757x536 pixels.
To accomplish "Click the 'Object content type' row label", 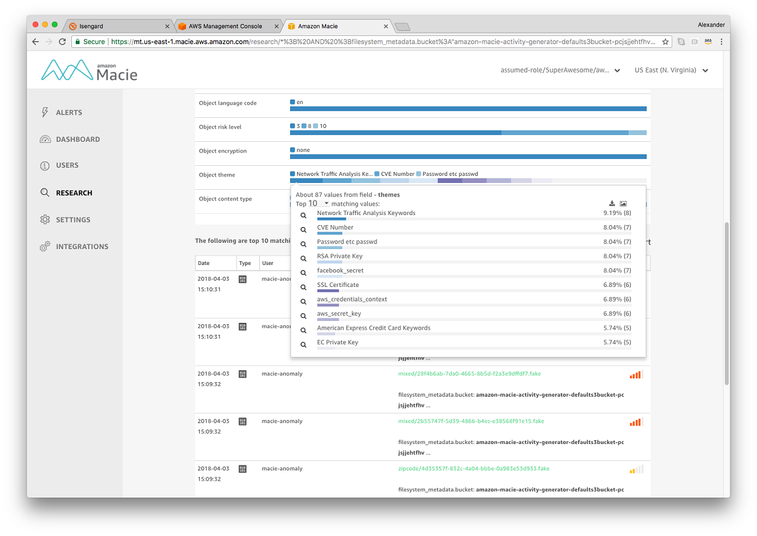I will (x=225, y=199).
